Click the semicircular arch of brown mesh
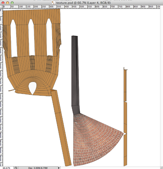This screenshot has height=169, width=163. click(33, 79)
